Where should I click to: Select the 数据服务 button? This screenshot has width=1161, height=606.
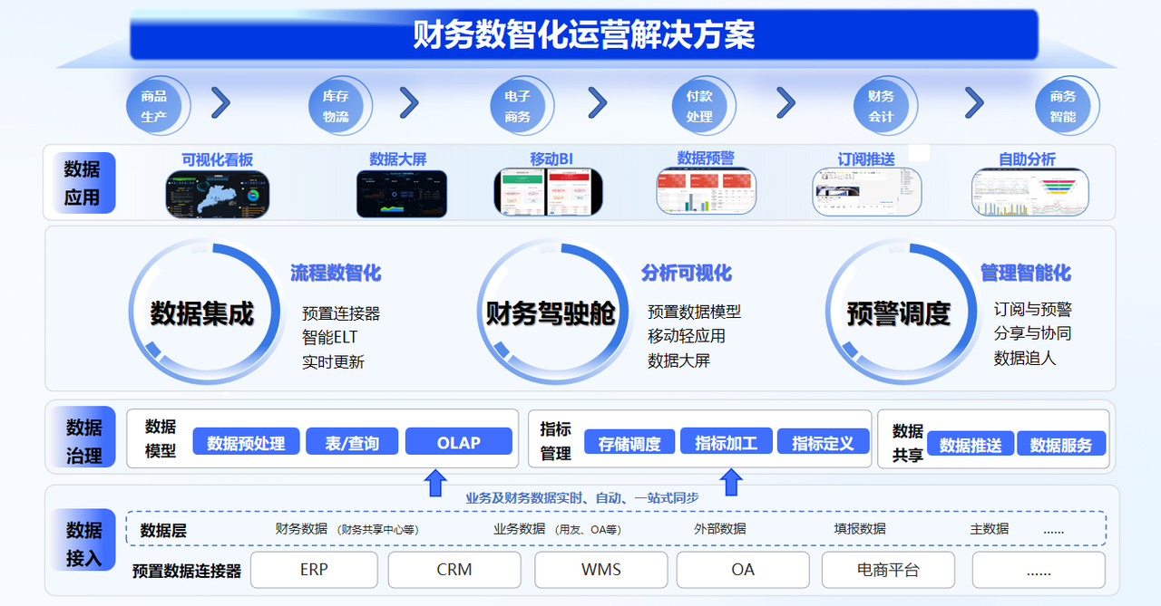point(1061,444)
